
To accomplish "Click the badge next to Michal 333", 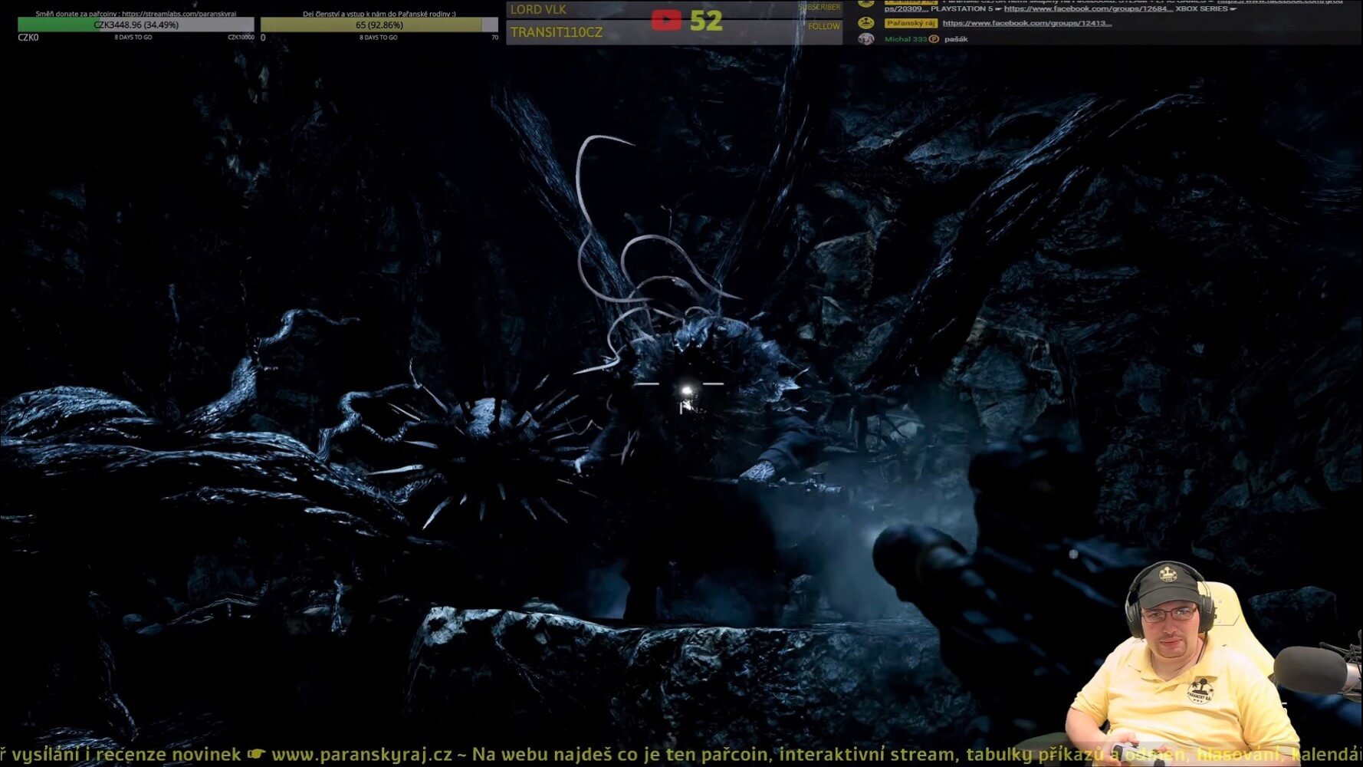I will (934, 39).
